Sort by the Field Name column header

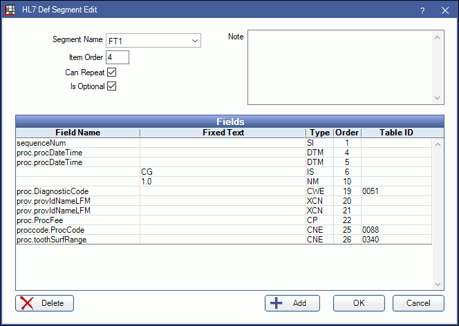pyautogui.click(x=77, y=132)
